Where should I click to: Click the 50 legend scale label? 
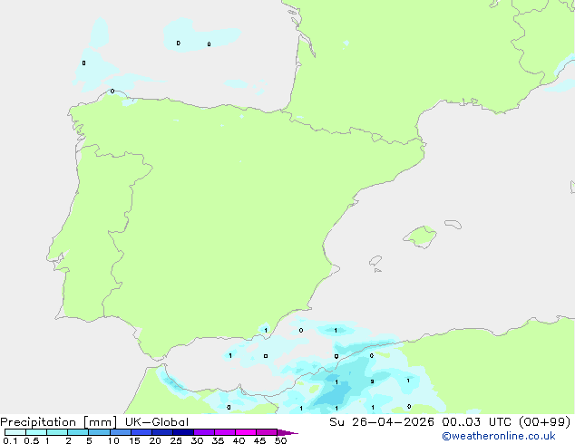click(x=281, y=440)
